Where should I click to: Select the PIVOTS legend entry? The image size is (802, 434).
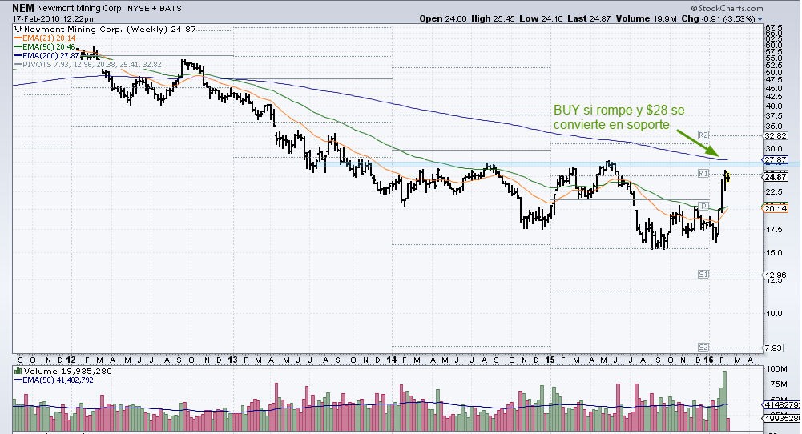click(x=88, y=64)
